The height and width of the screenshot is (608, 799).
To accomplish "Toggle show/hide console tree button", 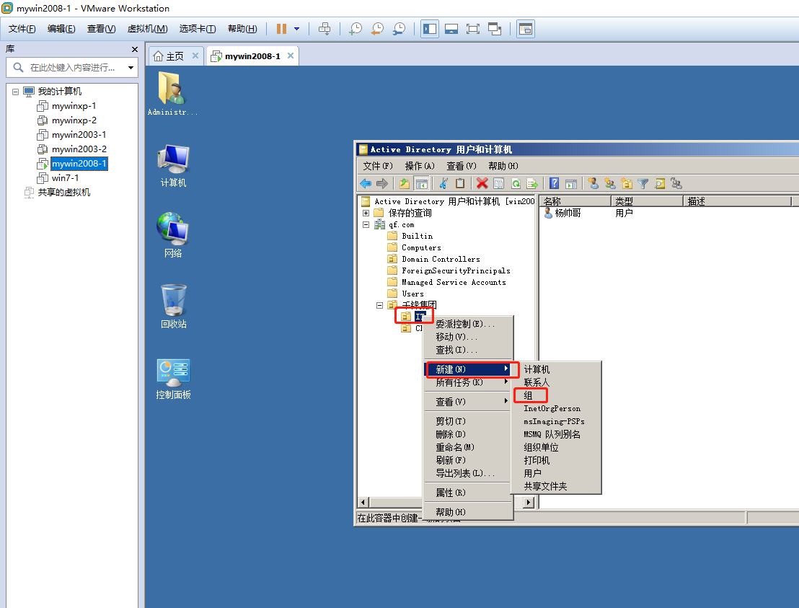I will click(x=421, y=183).
